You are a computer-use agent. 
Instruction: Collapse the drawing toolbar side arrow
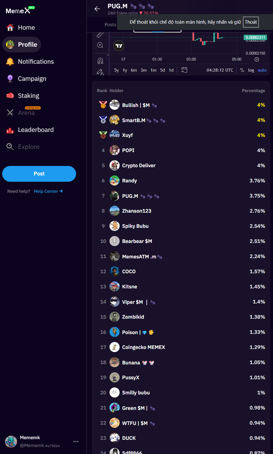pyautogui.click(x=108, y=55)
